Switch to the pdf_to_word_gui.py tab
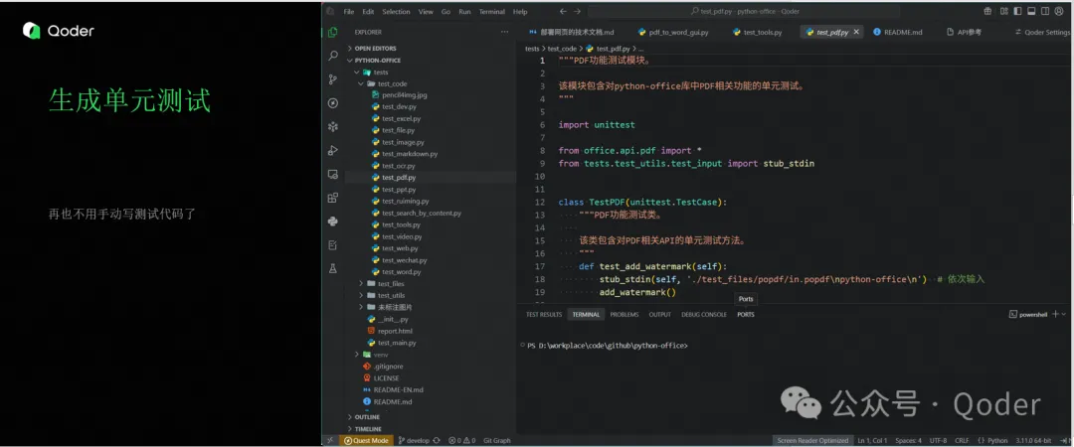1074x447 pixels. (674, 32)
